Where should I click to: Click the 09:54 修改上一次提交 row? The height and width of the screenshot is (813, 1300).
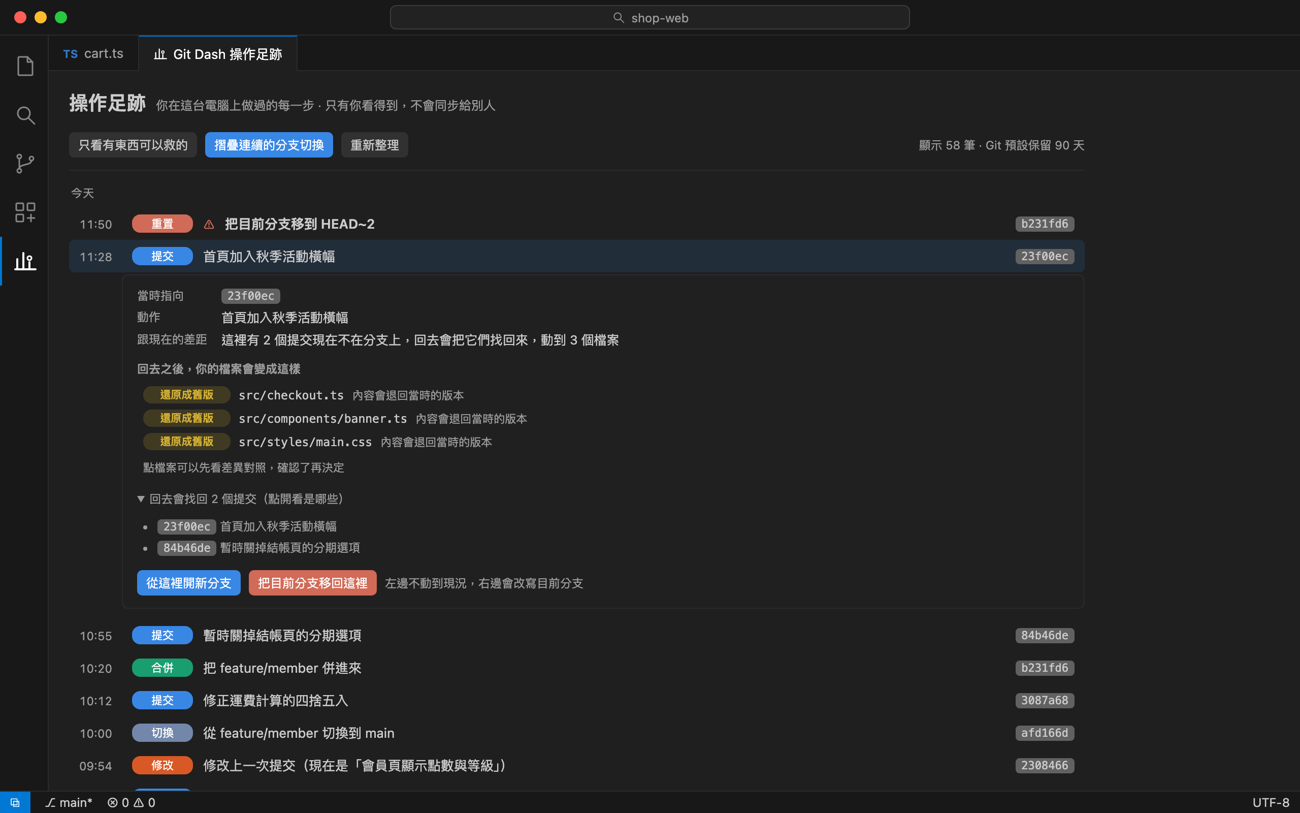(576, 766)
